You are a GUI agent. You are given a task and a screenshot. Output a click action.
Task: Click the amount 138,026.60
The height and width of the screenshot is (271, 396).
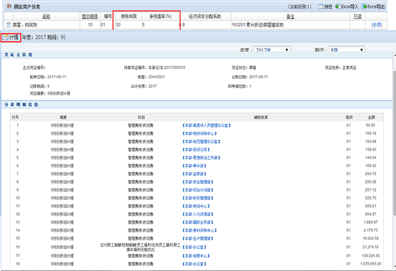tap(371, 255)
